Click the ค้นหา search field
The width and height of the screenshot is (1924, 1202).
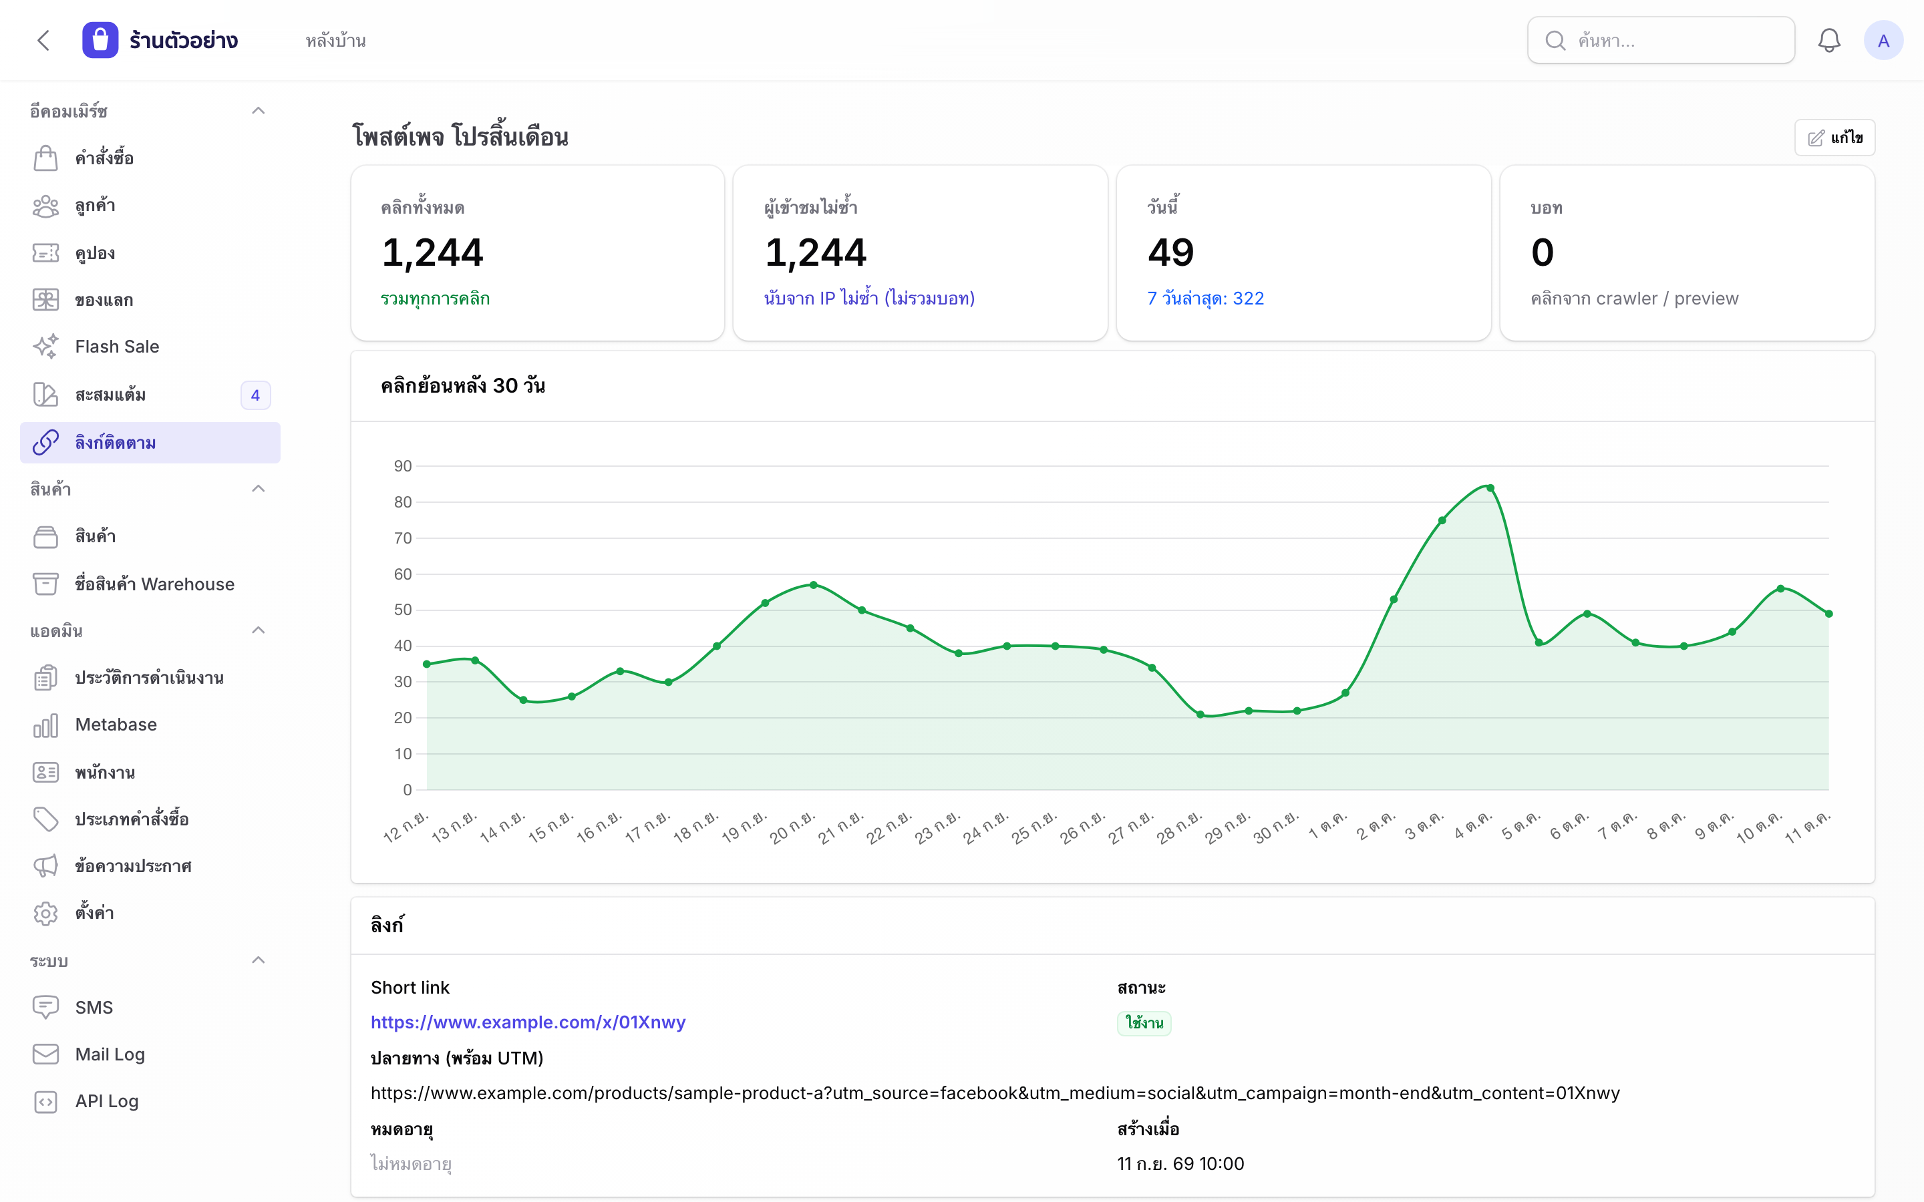pyautogui.click(x=1661, y=41)
